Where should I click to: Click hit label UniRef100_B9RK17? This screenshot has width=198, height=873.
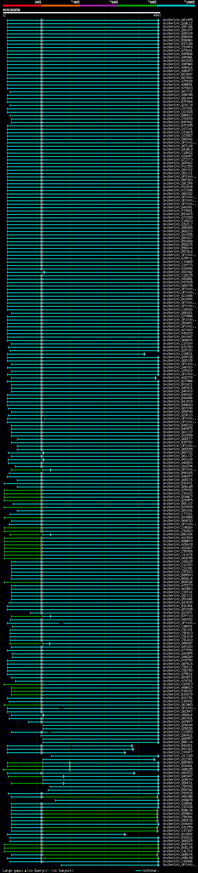pyautogui.click(x=178, y=115)
